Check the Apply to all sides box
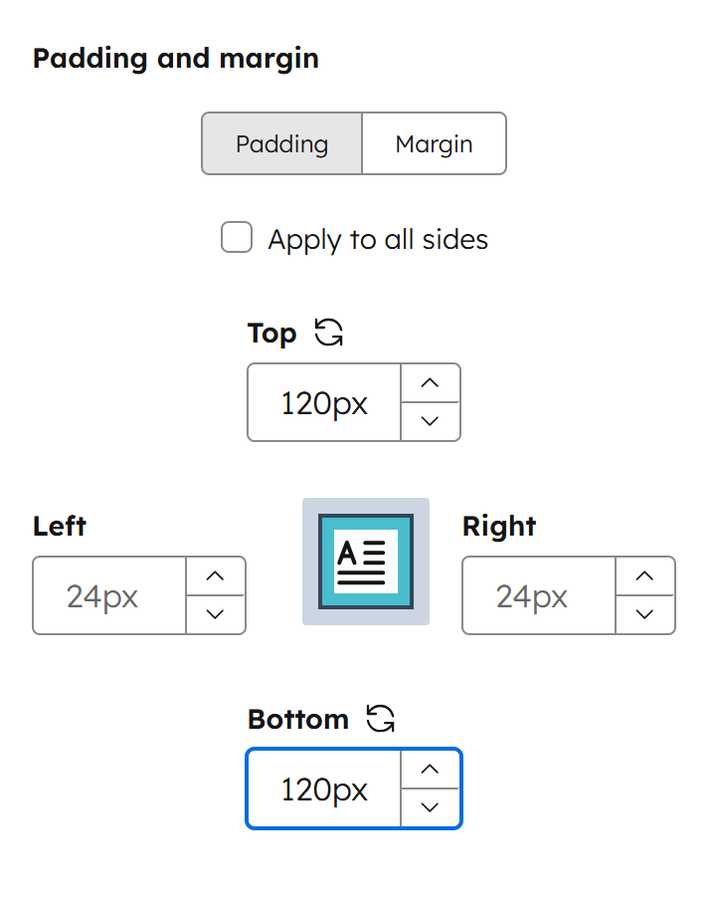This screenshot has height=904, width=716. pyautogui.click(x=237, y=238)
